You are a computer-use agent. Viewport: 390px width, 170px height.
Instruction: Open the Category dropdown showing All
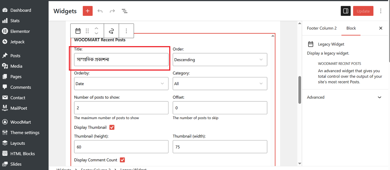pyautogui.click(x=220, y=83)
